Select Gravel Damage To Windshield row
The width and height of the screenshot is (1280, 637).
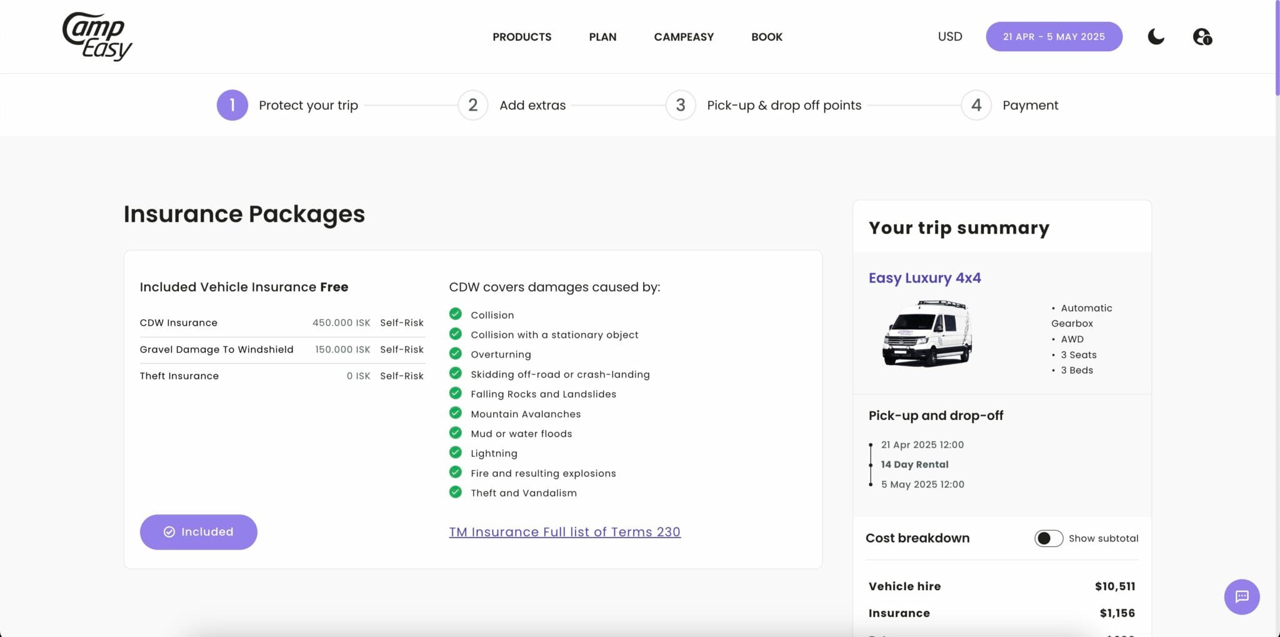click(282, 349)
